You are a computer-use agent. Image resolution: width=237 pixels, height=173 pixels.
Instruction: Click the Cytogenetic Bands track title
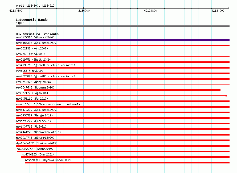(32, 20)
